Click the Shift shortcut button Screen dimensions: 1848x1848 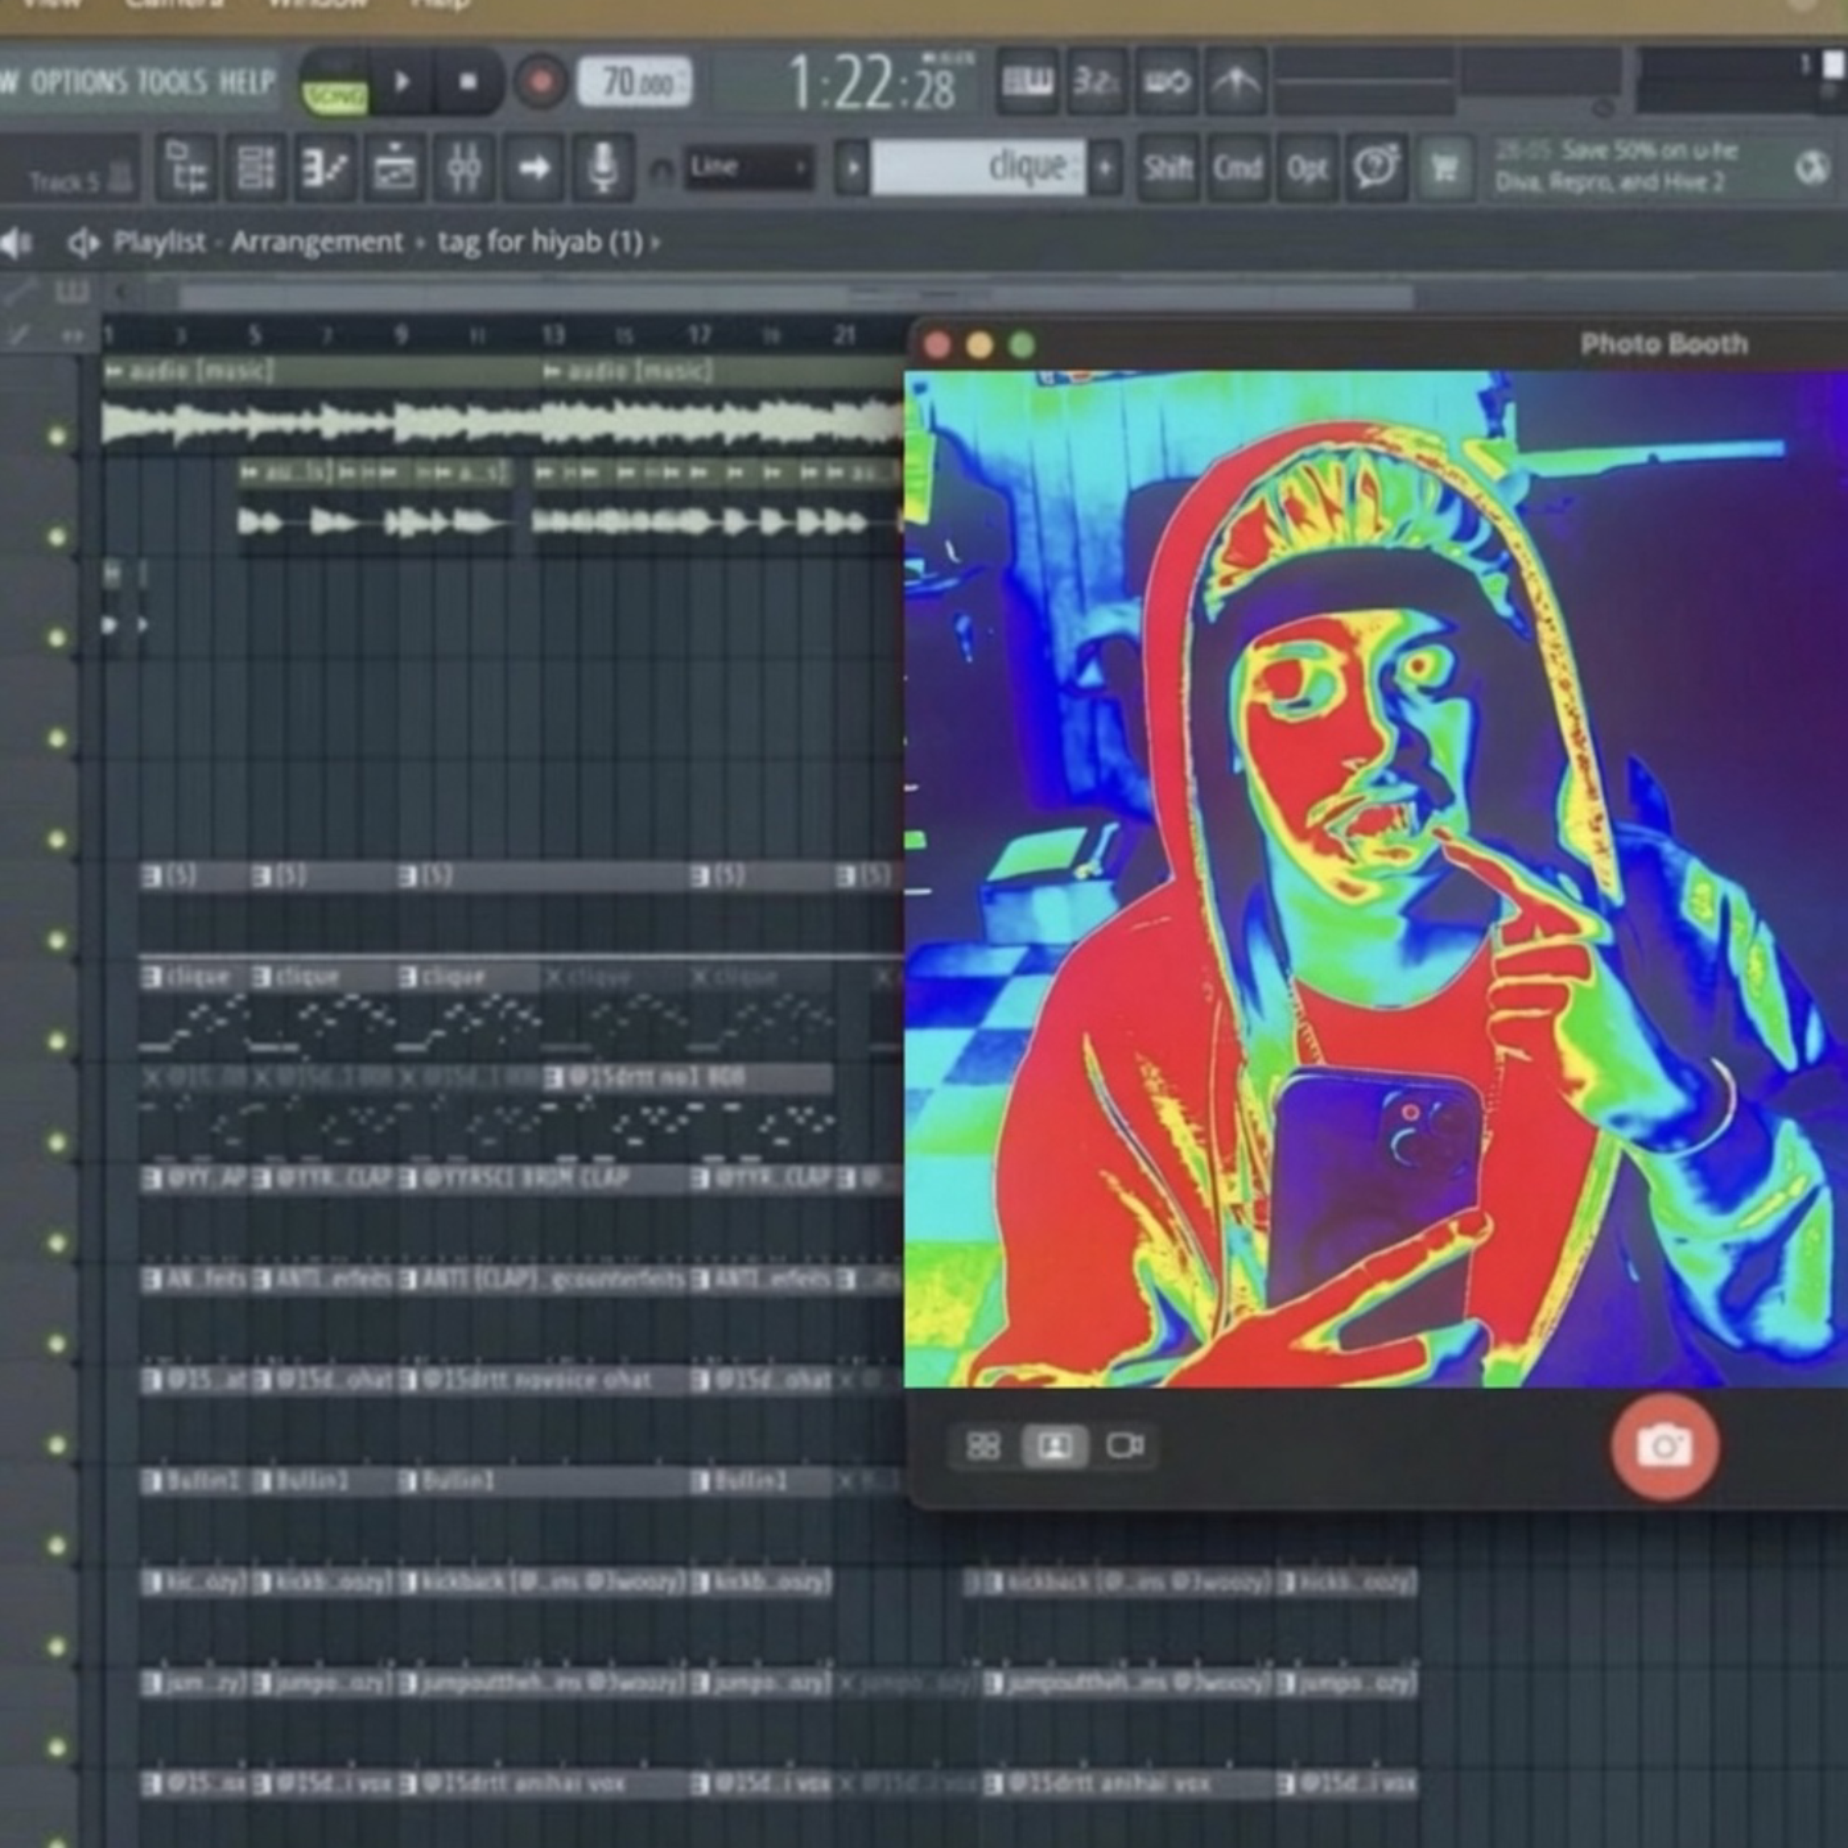pos(1168,168)
